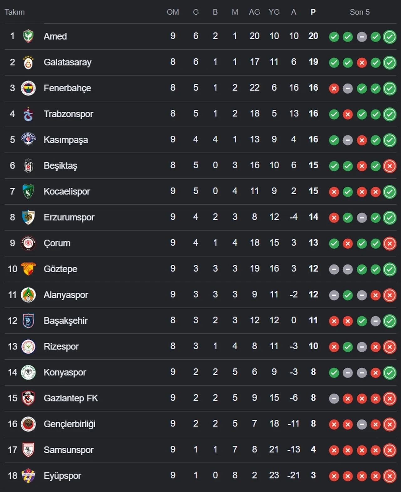Click Amed's latest win result icon
This screenshot has width=401, height=492.
click(390, 37)
